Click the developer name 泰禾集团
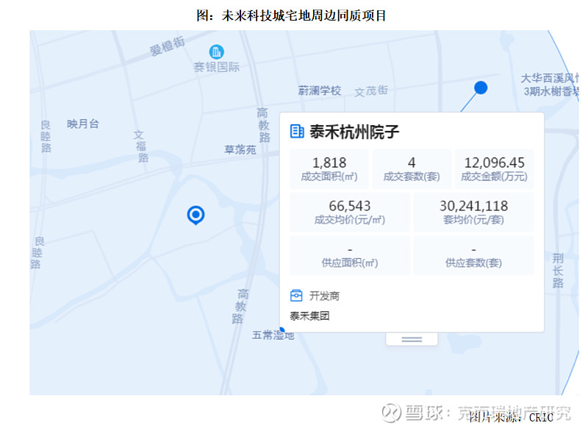 coord(309,316)
